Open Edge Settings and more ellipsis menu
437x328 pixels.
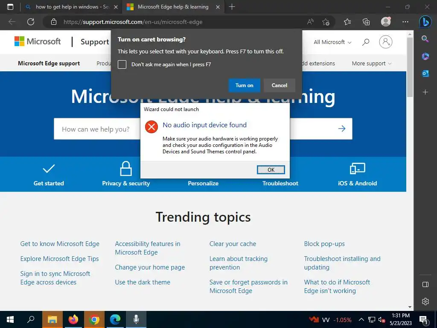405,22
